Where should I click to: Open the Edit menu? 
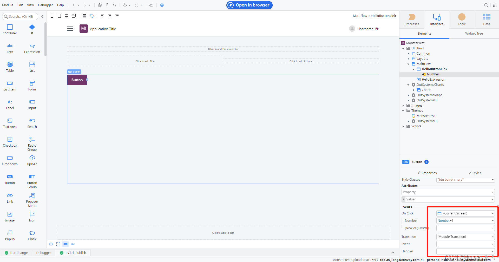(x=20, y=5)
